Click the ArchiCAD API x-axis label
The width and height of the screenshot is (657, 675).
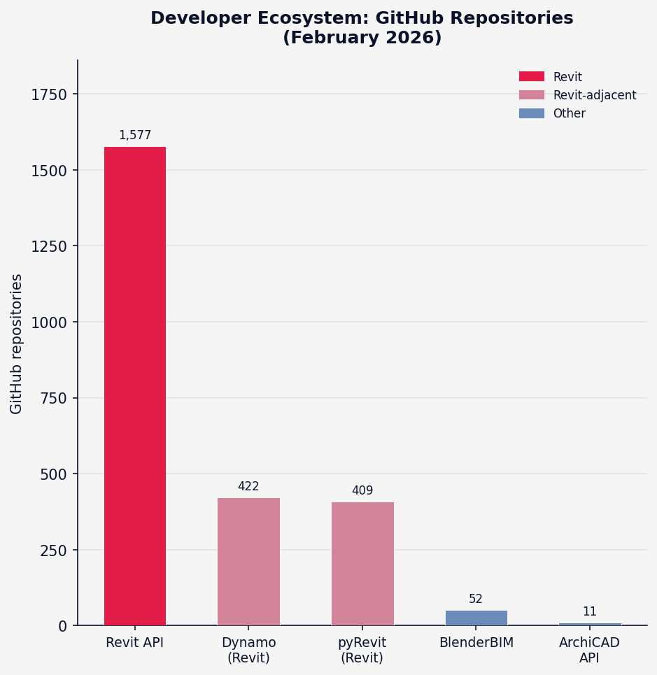[589, 650]
